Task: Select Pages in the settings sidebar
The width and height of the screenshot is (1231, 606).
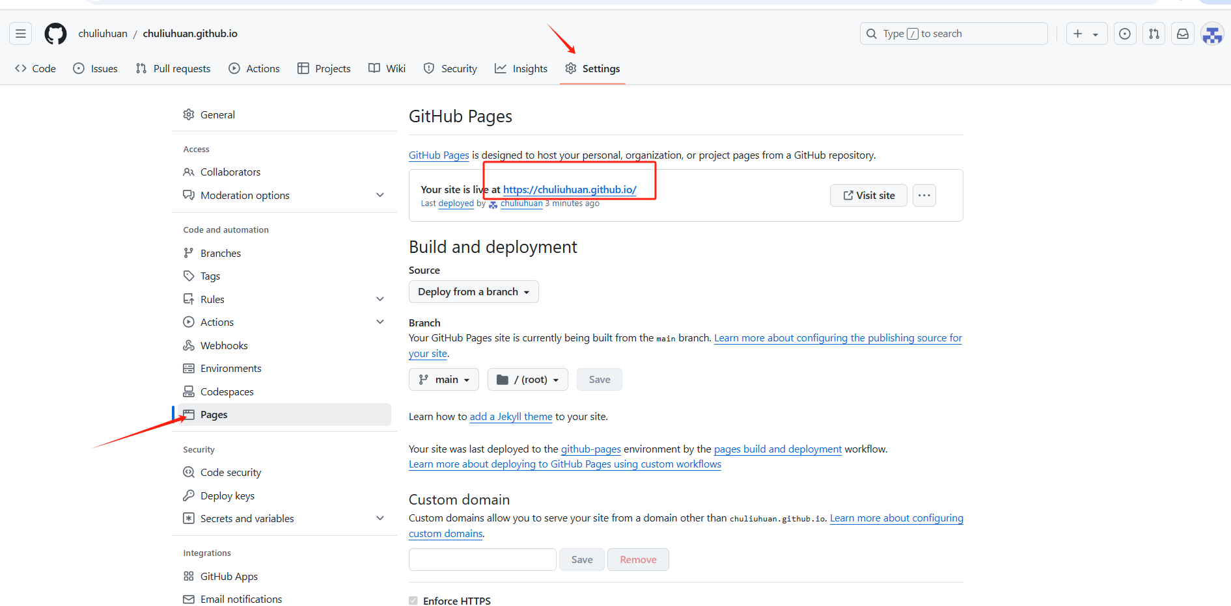Action: [x=284, y=414]
